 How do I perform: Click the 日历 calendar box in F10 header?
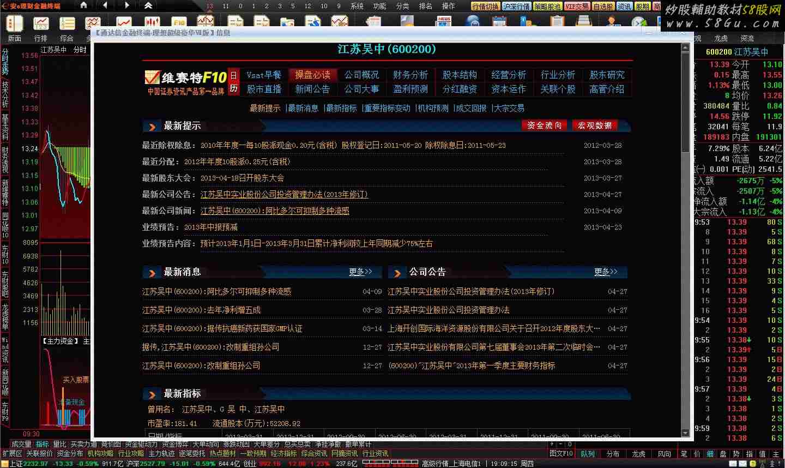[x=234, y=82]
